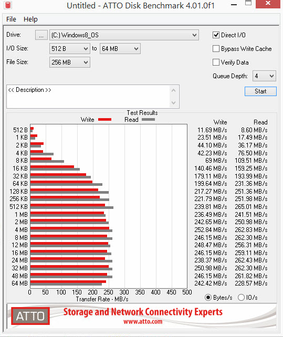Expand the Drive selection dropdown

tap(124, 35)
